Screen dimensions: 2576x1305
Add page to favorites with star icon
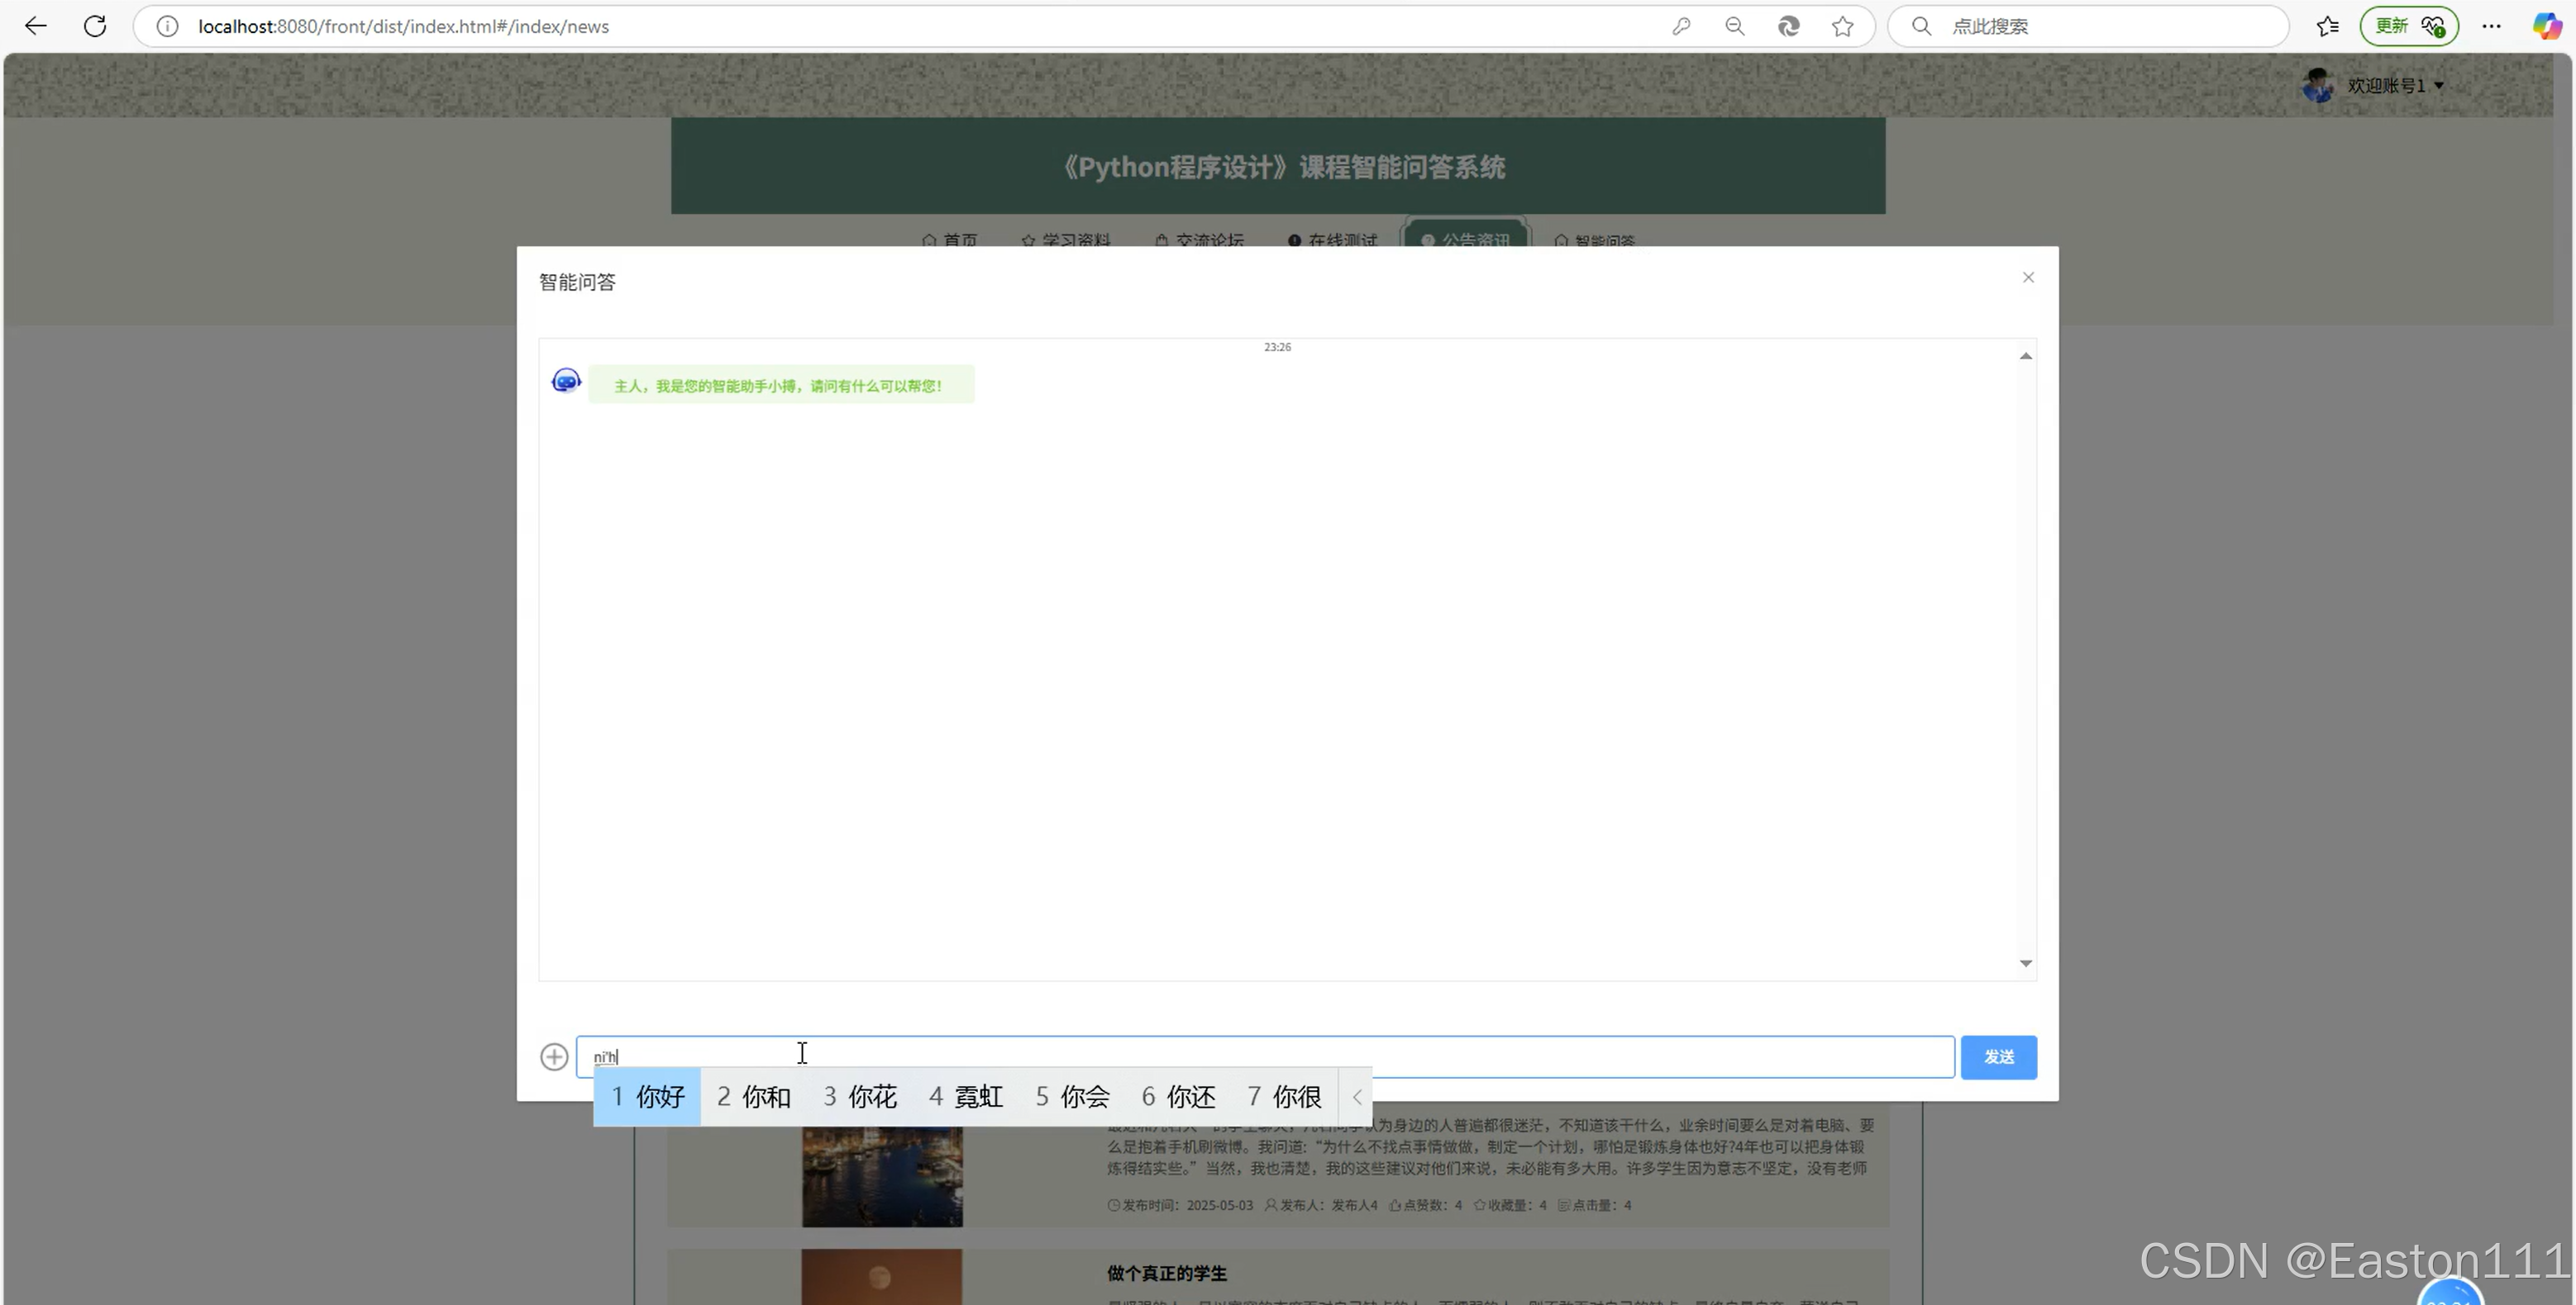point(1842,26)
